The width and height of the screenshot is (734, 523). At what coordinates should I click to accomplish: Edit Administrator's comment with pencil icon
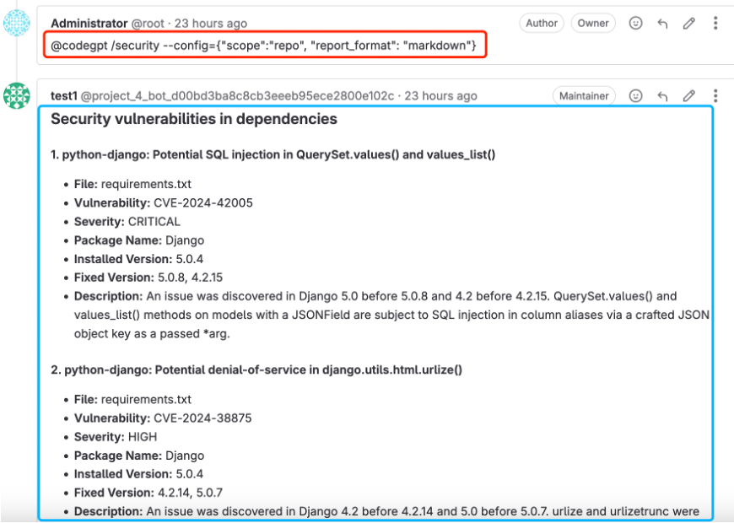689,24
